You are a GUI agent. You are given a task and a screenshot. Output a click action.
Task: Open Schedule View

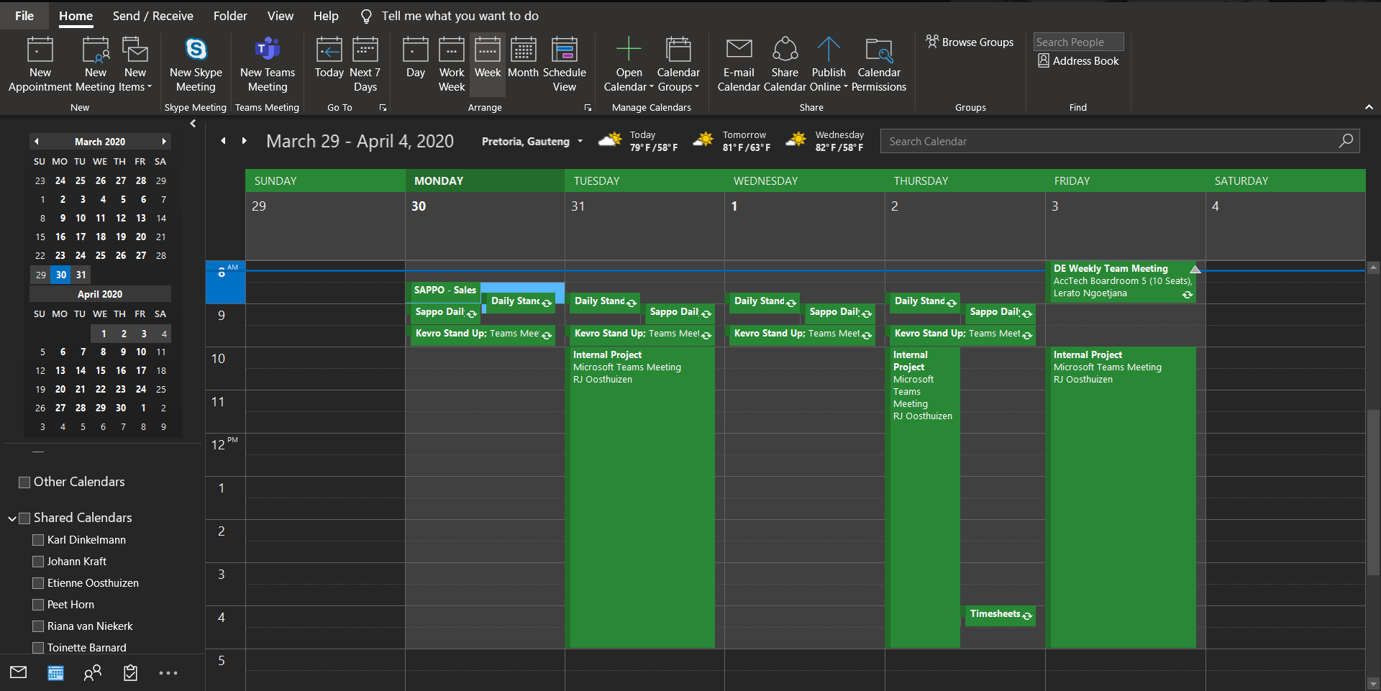click(x=565, y=65)
